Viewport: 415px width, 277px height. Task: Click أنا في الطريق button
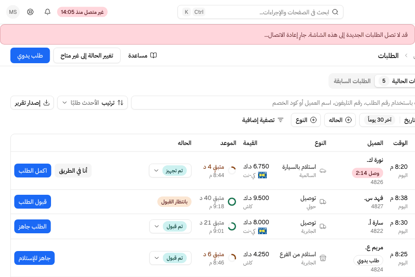(73, 171)
